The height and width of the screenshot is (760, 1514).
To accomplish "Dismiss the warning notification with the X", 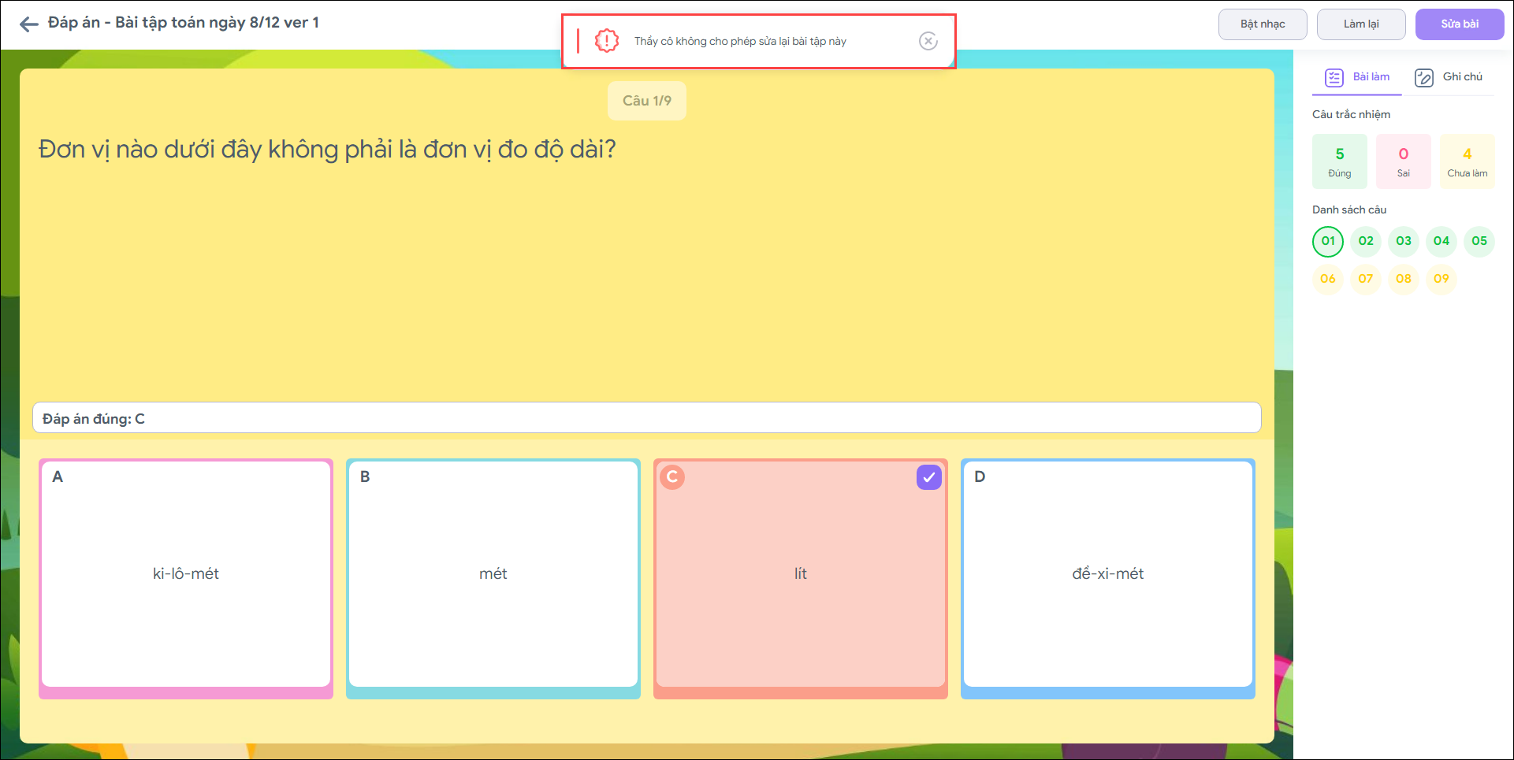I will point(928,41).
